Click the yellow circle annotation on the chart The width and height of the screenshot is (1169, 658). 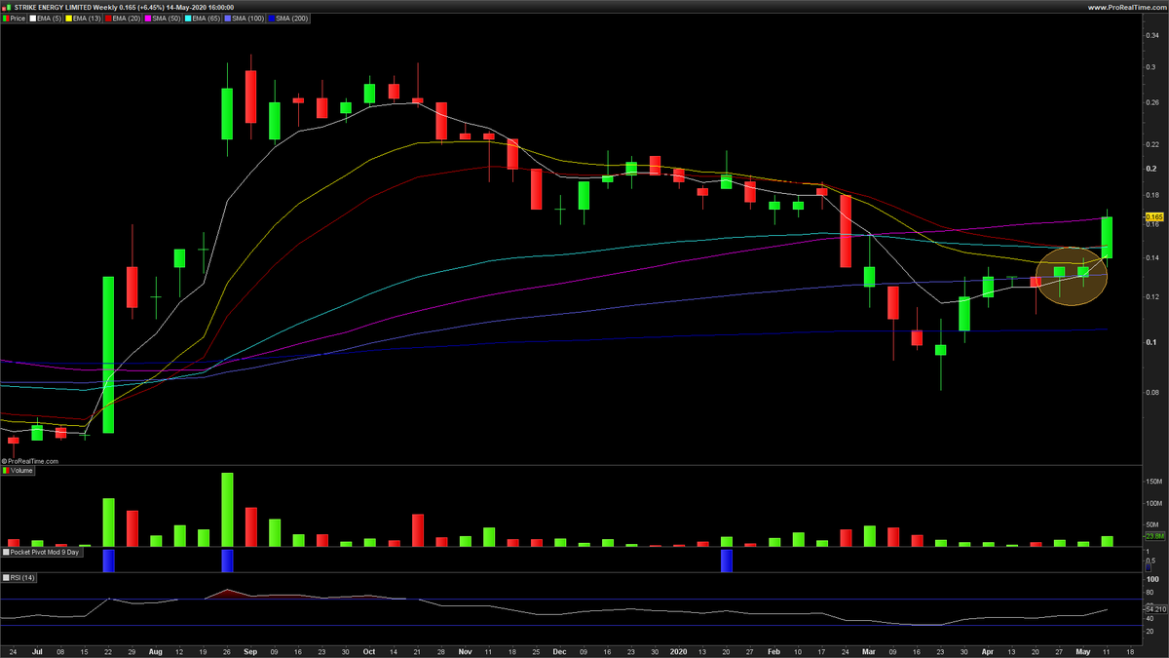[1072, 276]
